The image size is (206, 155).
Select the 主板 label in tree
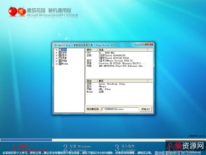[x=64, y=52]
